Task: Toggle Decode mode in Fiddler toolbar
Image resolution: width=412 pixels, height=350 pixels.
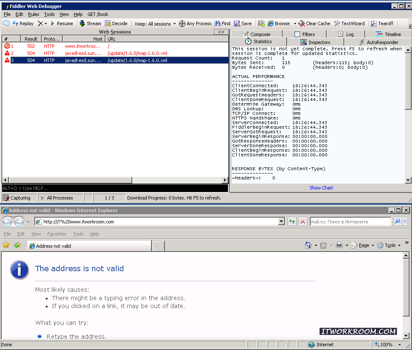Action: [x=116, y=23]
